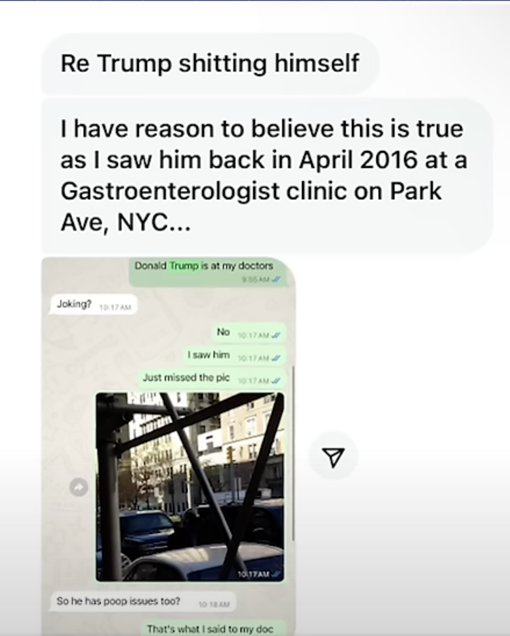Tap the 'I saw him' message

tap(235, 355)
